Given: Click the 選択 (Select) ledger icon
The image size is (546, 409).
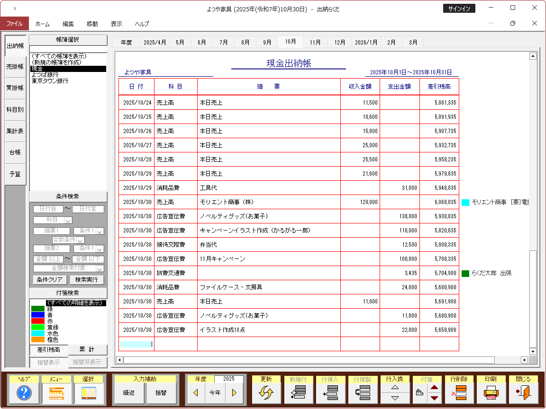Looking at the screenshot, I should [88, 393].
